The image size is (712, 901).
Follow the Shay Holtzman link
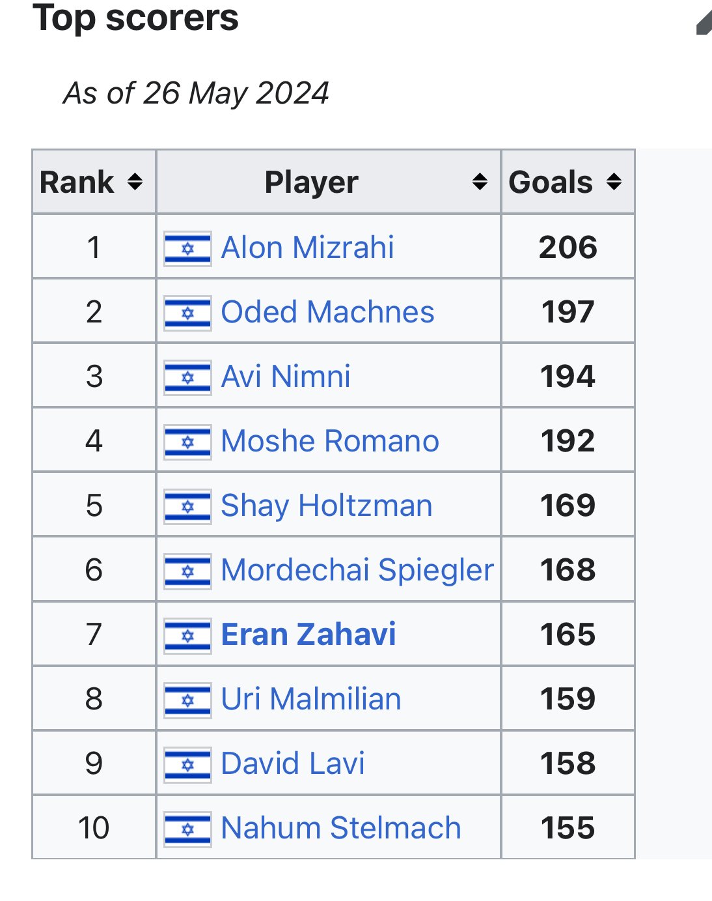[327, 506]
